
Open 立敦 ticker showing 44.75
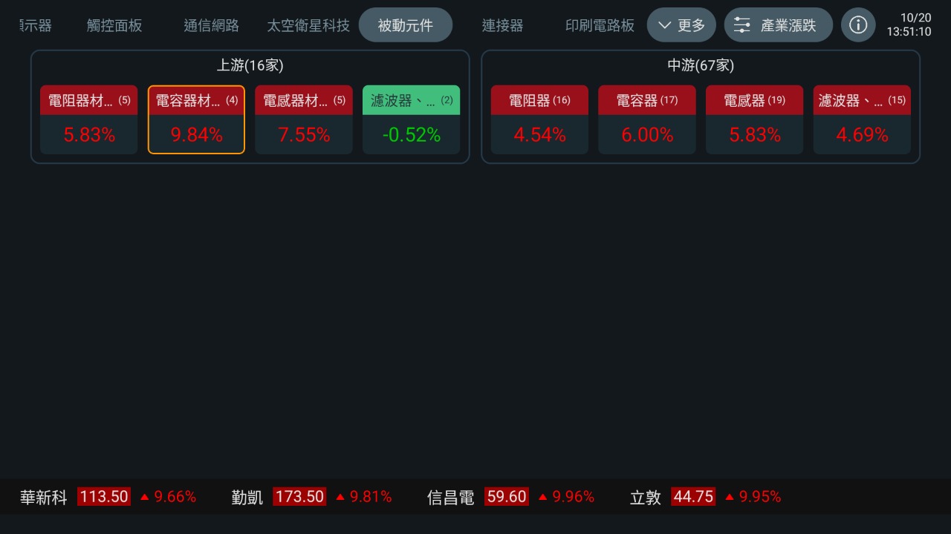pos(706,497)
